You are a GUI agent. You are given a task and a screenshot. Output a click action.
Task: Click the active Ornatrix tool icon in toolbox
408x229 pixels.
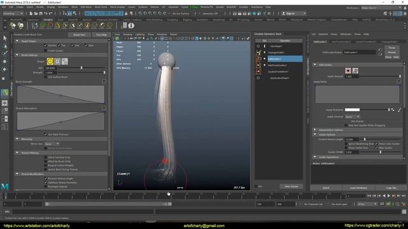click(4, 93)
